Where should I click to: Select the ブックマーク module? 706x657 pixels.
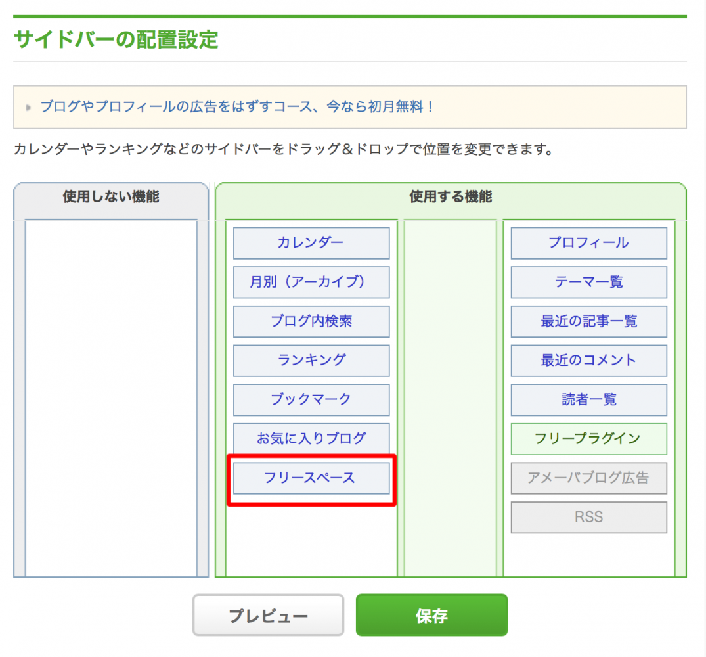(311, 400)
